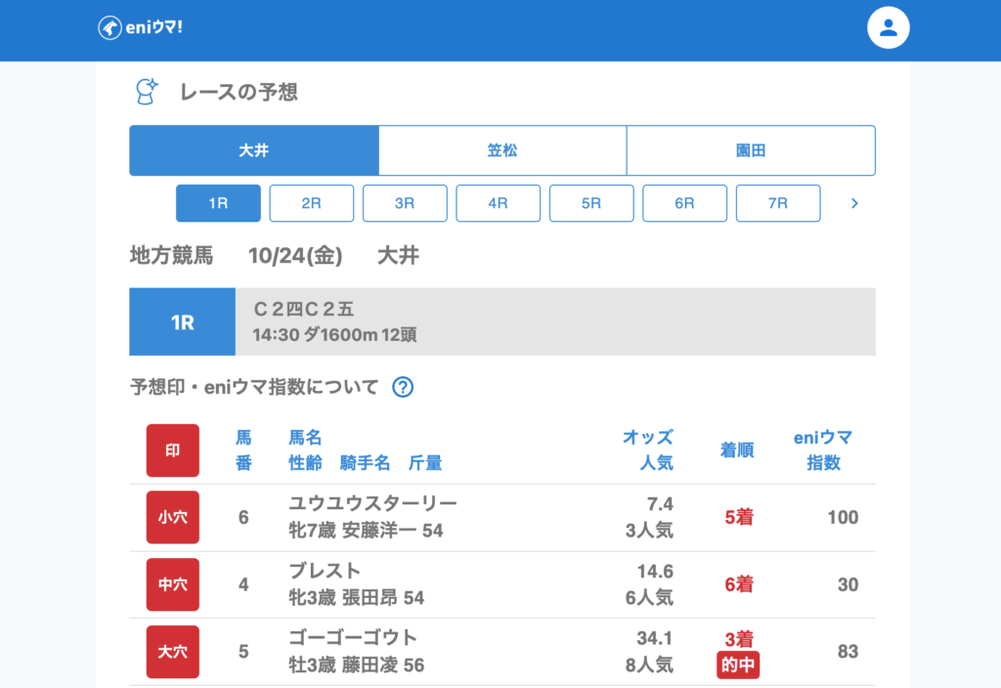Open horse ユウユウスターリー details
This screenshot has width=1001, height=688.
[x=372, y=503]
